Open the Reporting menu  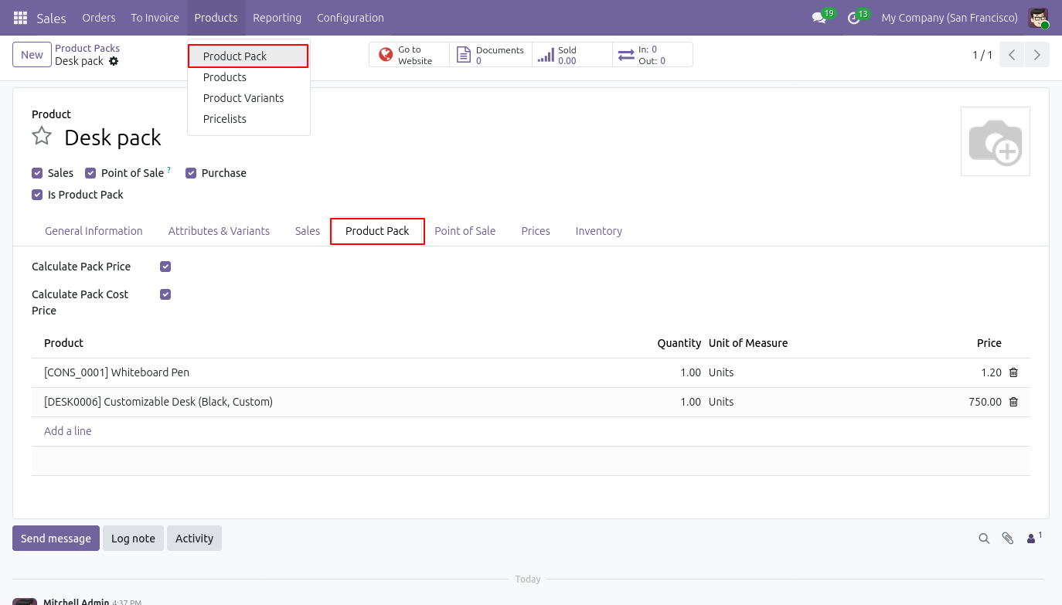point(277,18)
